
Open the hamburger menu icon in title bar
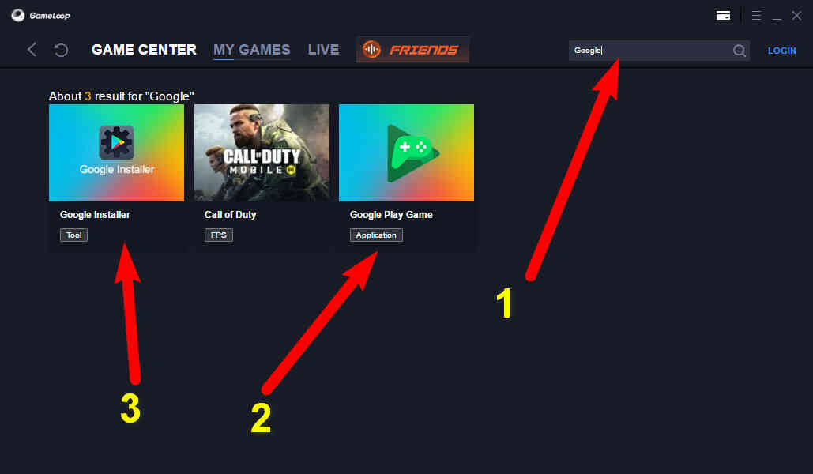(x=756, y=16)
